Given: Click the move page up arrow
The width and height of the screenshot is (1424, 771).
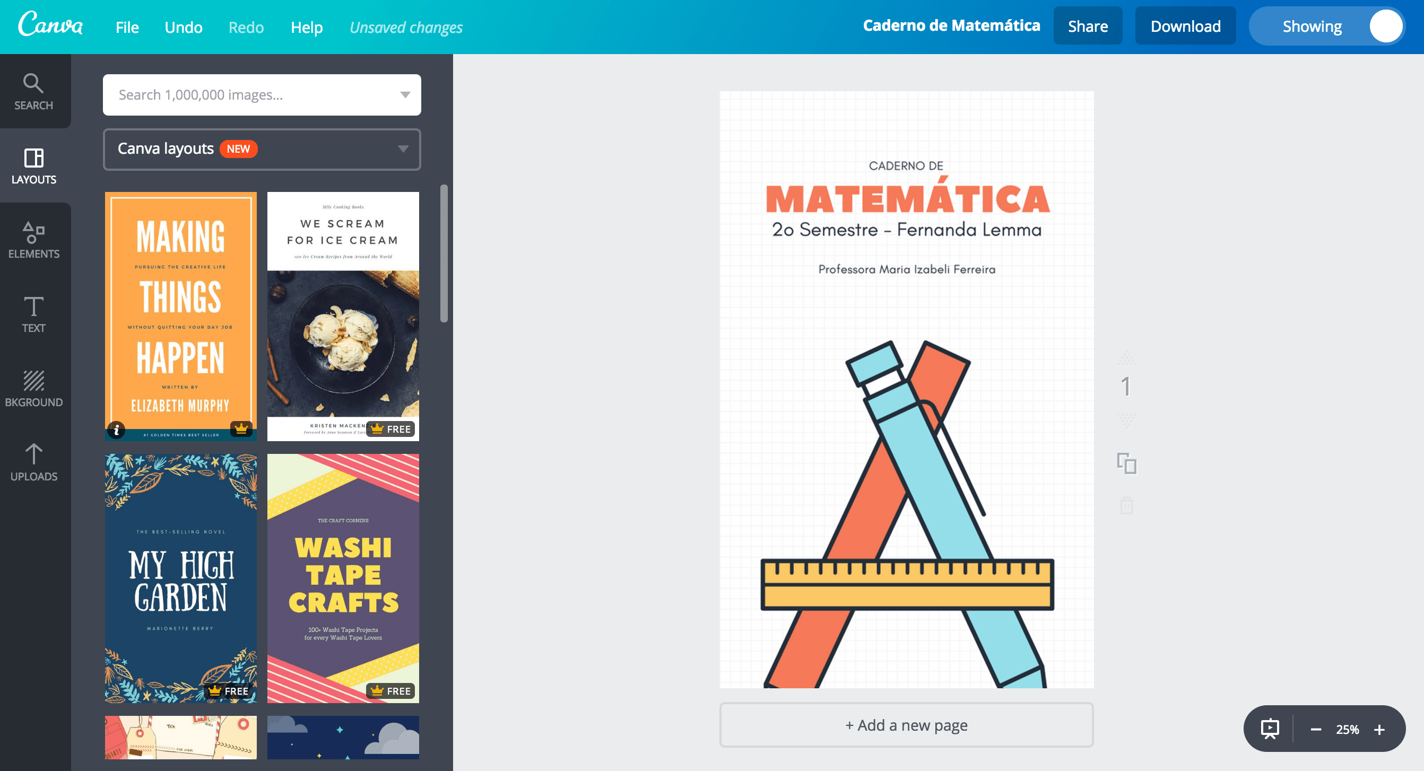Looking at the screenshot, I should tap(1126, 358).
